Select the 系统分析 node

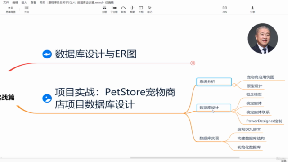[x=214, y=82]
